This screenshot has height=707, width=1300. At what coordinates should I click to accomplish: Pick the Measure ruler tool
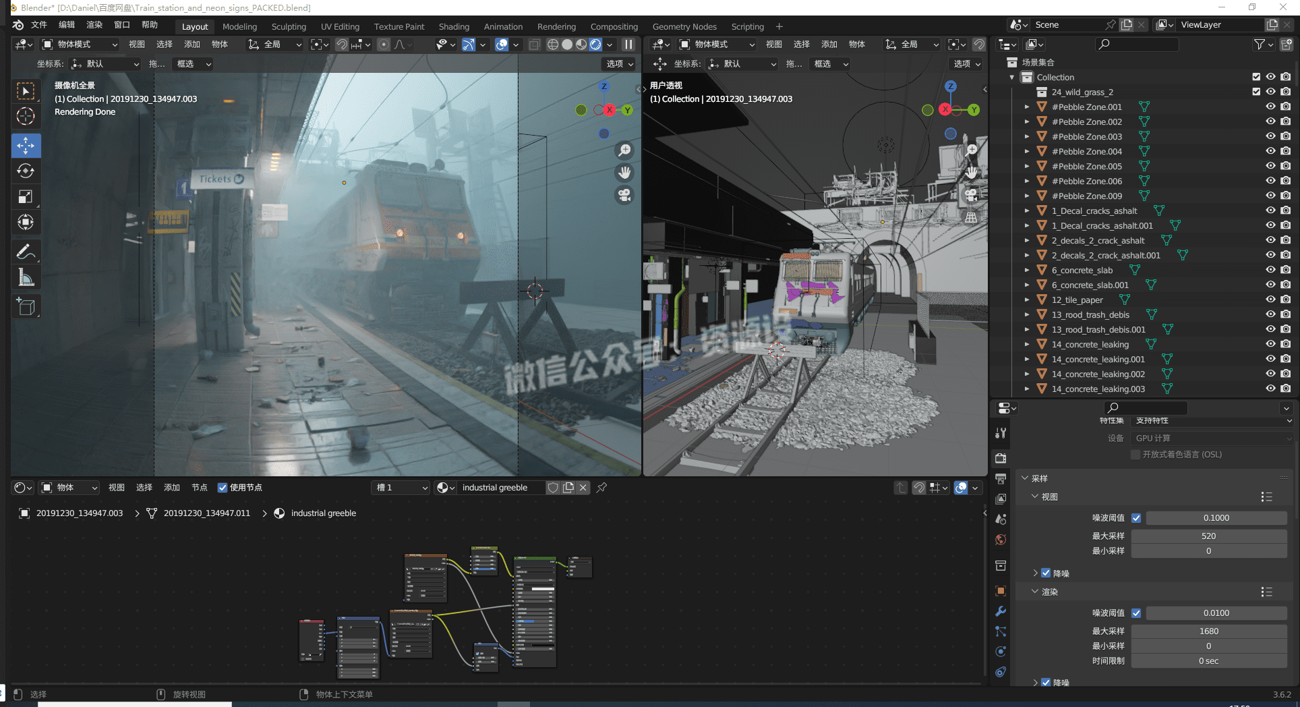26,277
